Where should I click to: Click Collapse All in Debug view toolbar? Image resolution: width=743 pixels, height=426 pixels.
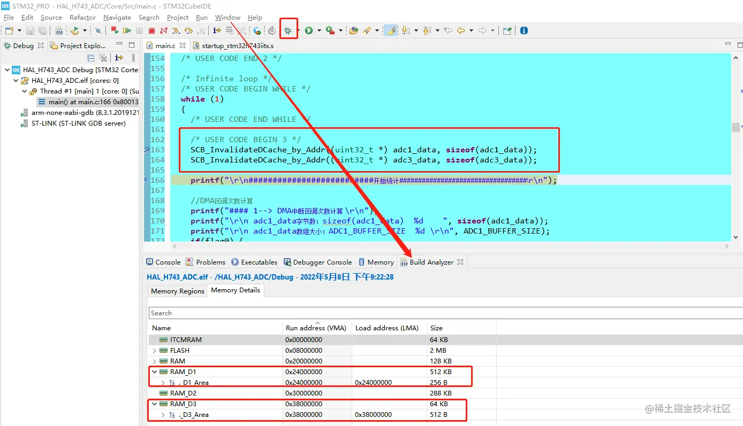tap(91, 58)
